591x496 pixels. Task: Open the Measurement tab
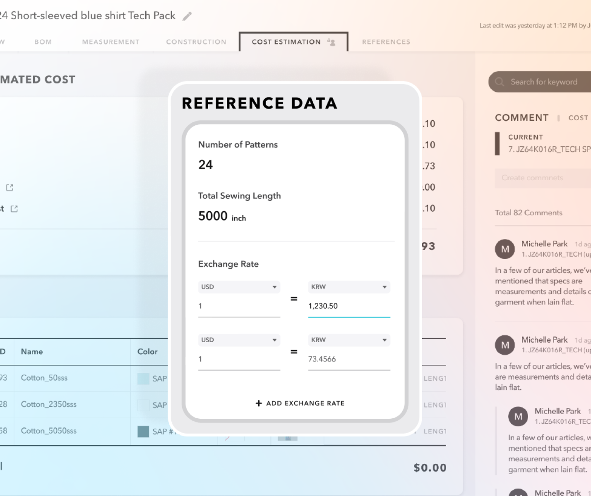coord(111,42)
